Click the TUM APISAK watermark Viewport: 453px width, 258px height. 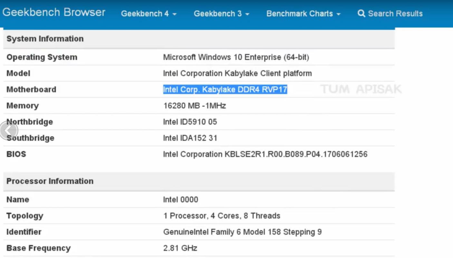point(361,89)
